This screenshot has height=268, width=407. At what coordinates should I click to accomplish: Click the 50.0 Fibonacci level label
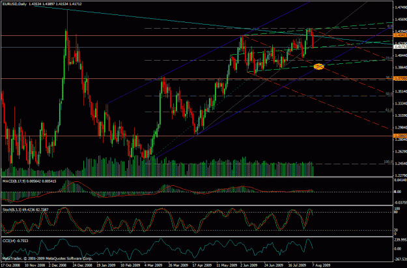click(389, 94)
